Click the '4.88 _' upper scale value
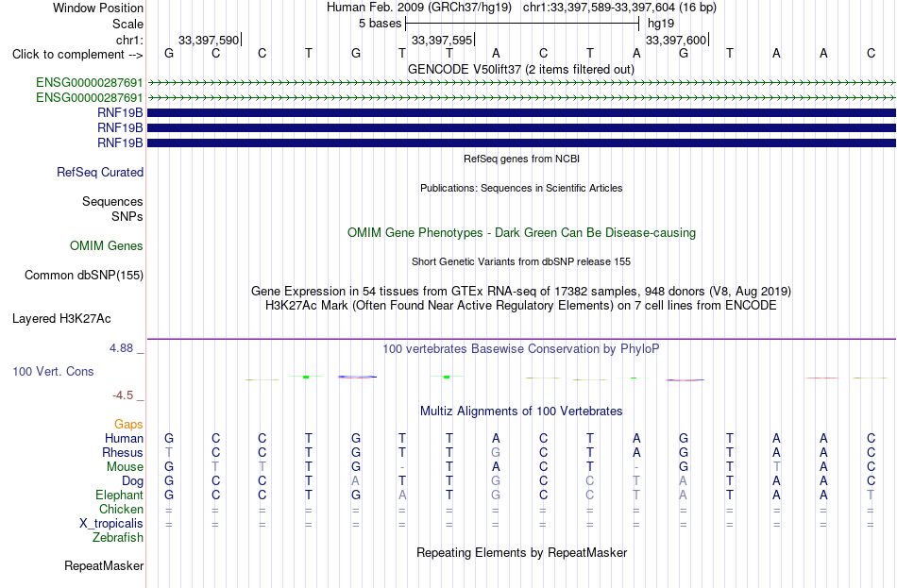Image resolution: width=897 pixels, height=588 pixels. 127,347
